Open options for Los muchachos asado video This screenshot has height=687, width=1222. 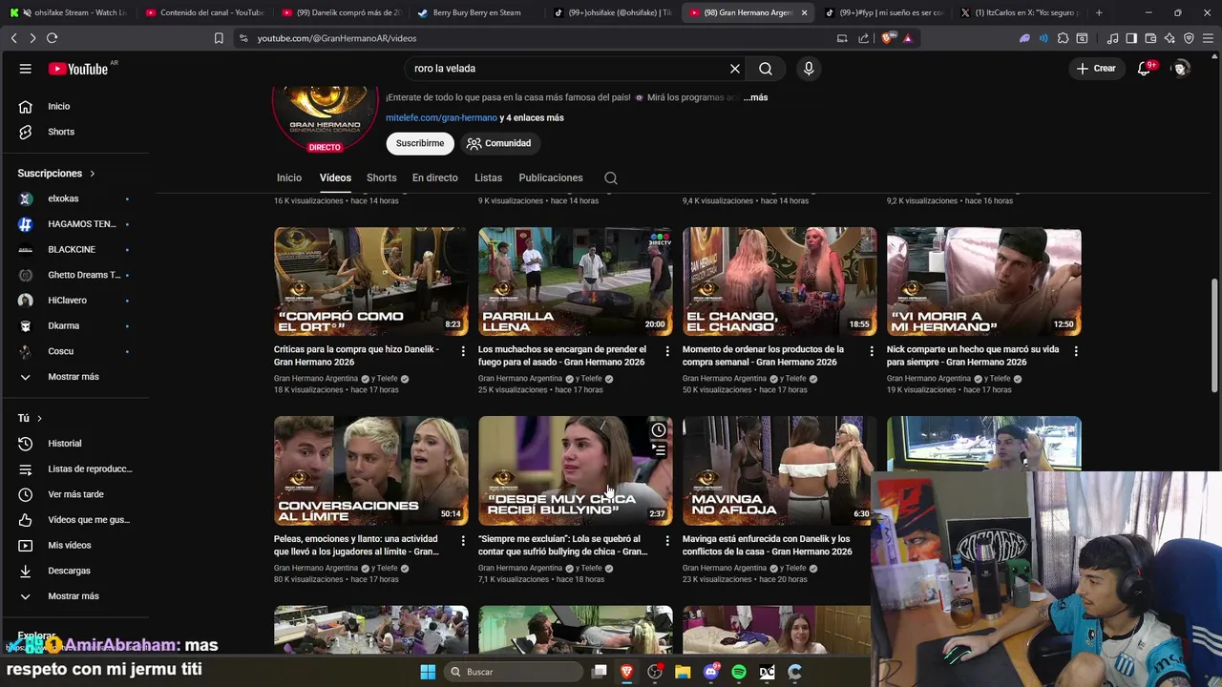pos(667,351)
